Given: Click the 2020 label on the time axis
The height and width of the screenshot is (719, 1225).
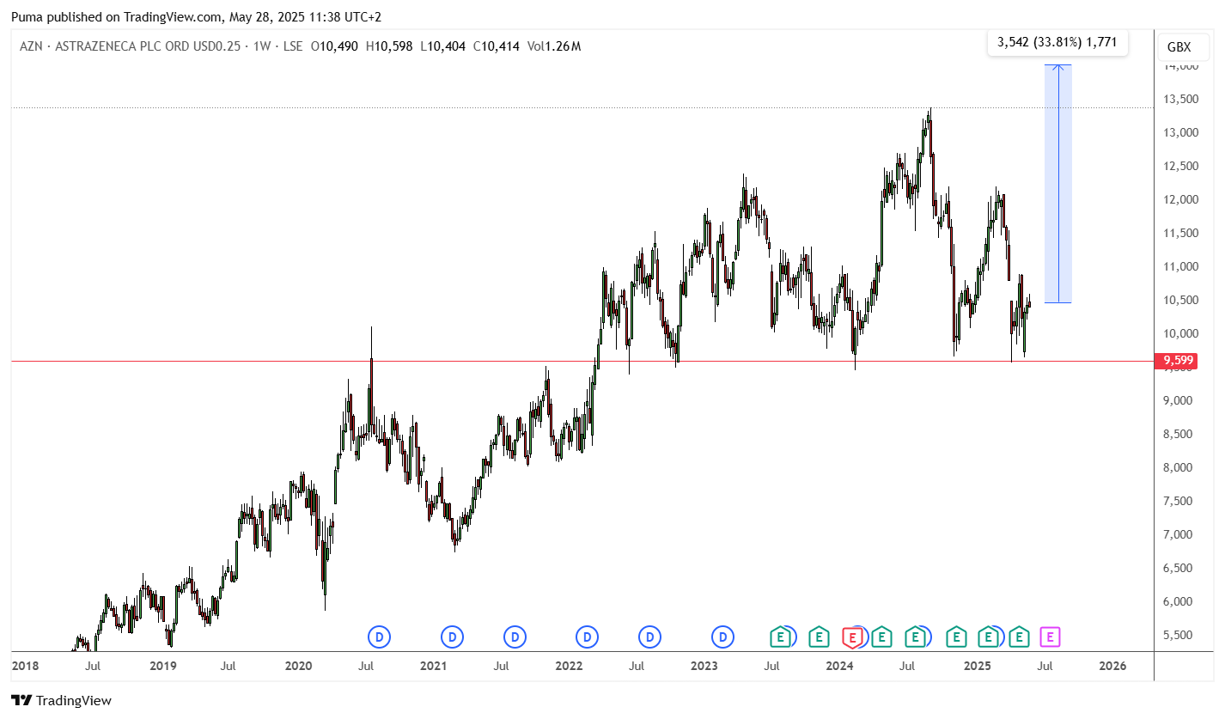Looking at the screenshot, I should click(297, 666).
